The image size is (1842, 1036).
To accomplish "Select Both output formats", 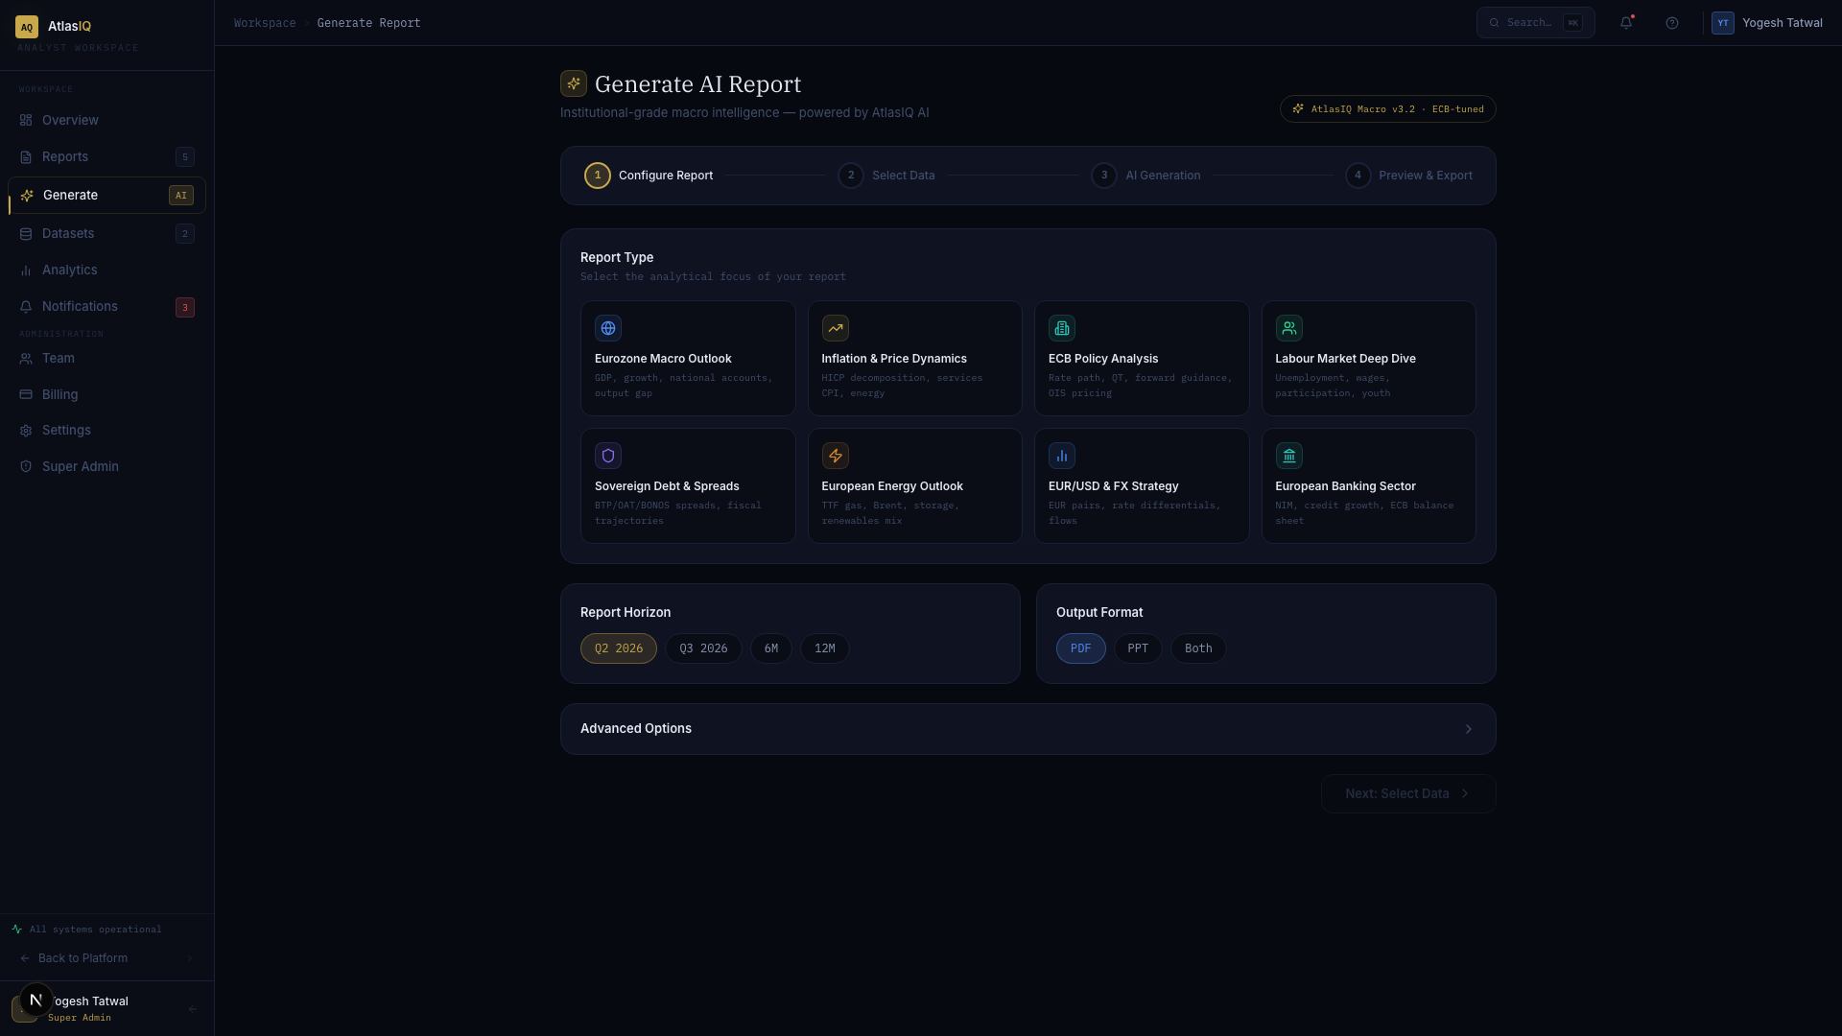I will pyautogui.click(x=1198, y=648).
